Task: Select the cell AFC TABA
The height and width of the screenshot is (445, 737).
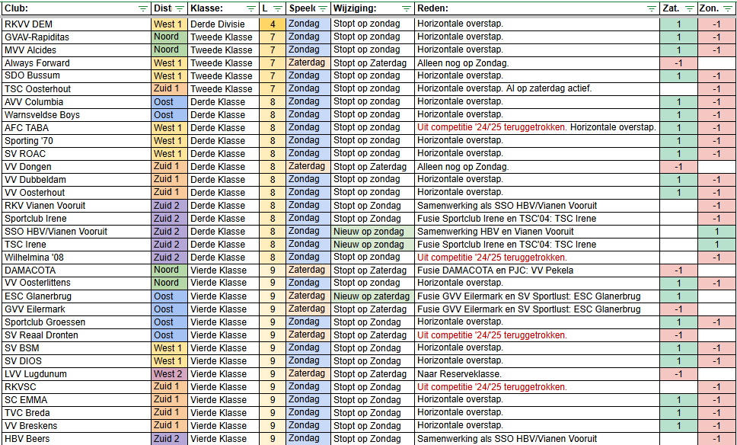Action: [77, 127]
